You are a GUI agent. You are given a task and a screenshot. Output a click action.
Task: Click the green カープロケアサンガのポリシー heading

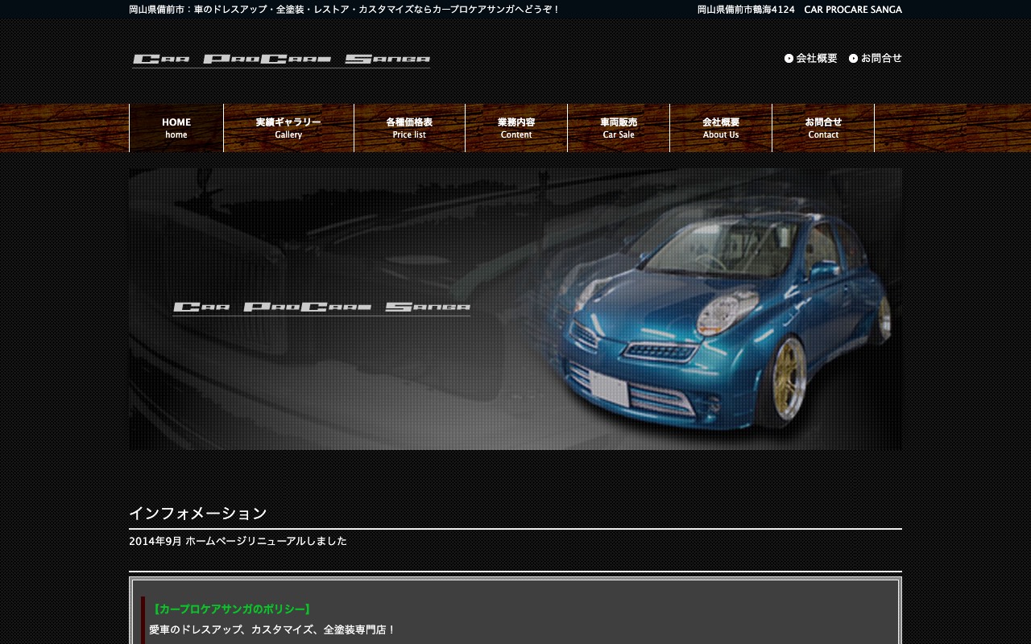231,609
